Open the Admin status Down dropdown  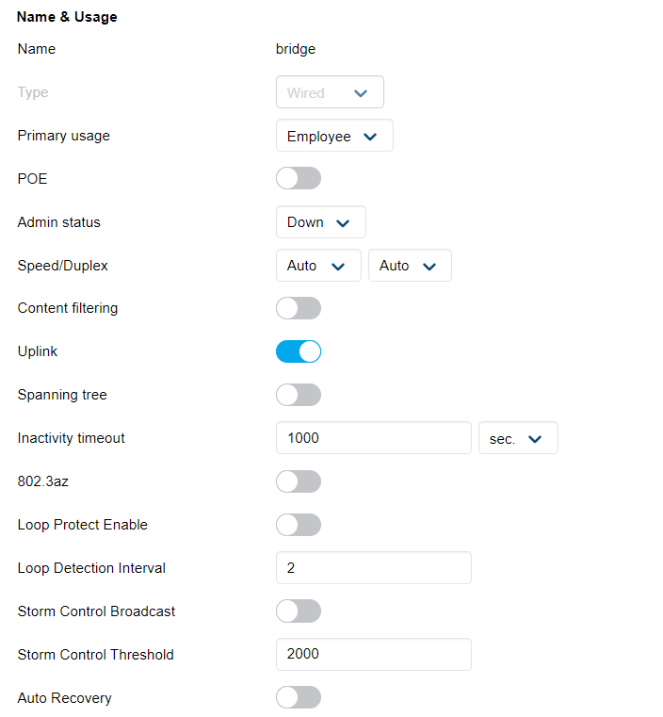[320, 222]
